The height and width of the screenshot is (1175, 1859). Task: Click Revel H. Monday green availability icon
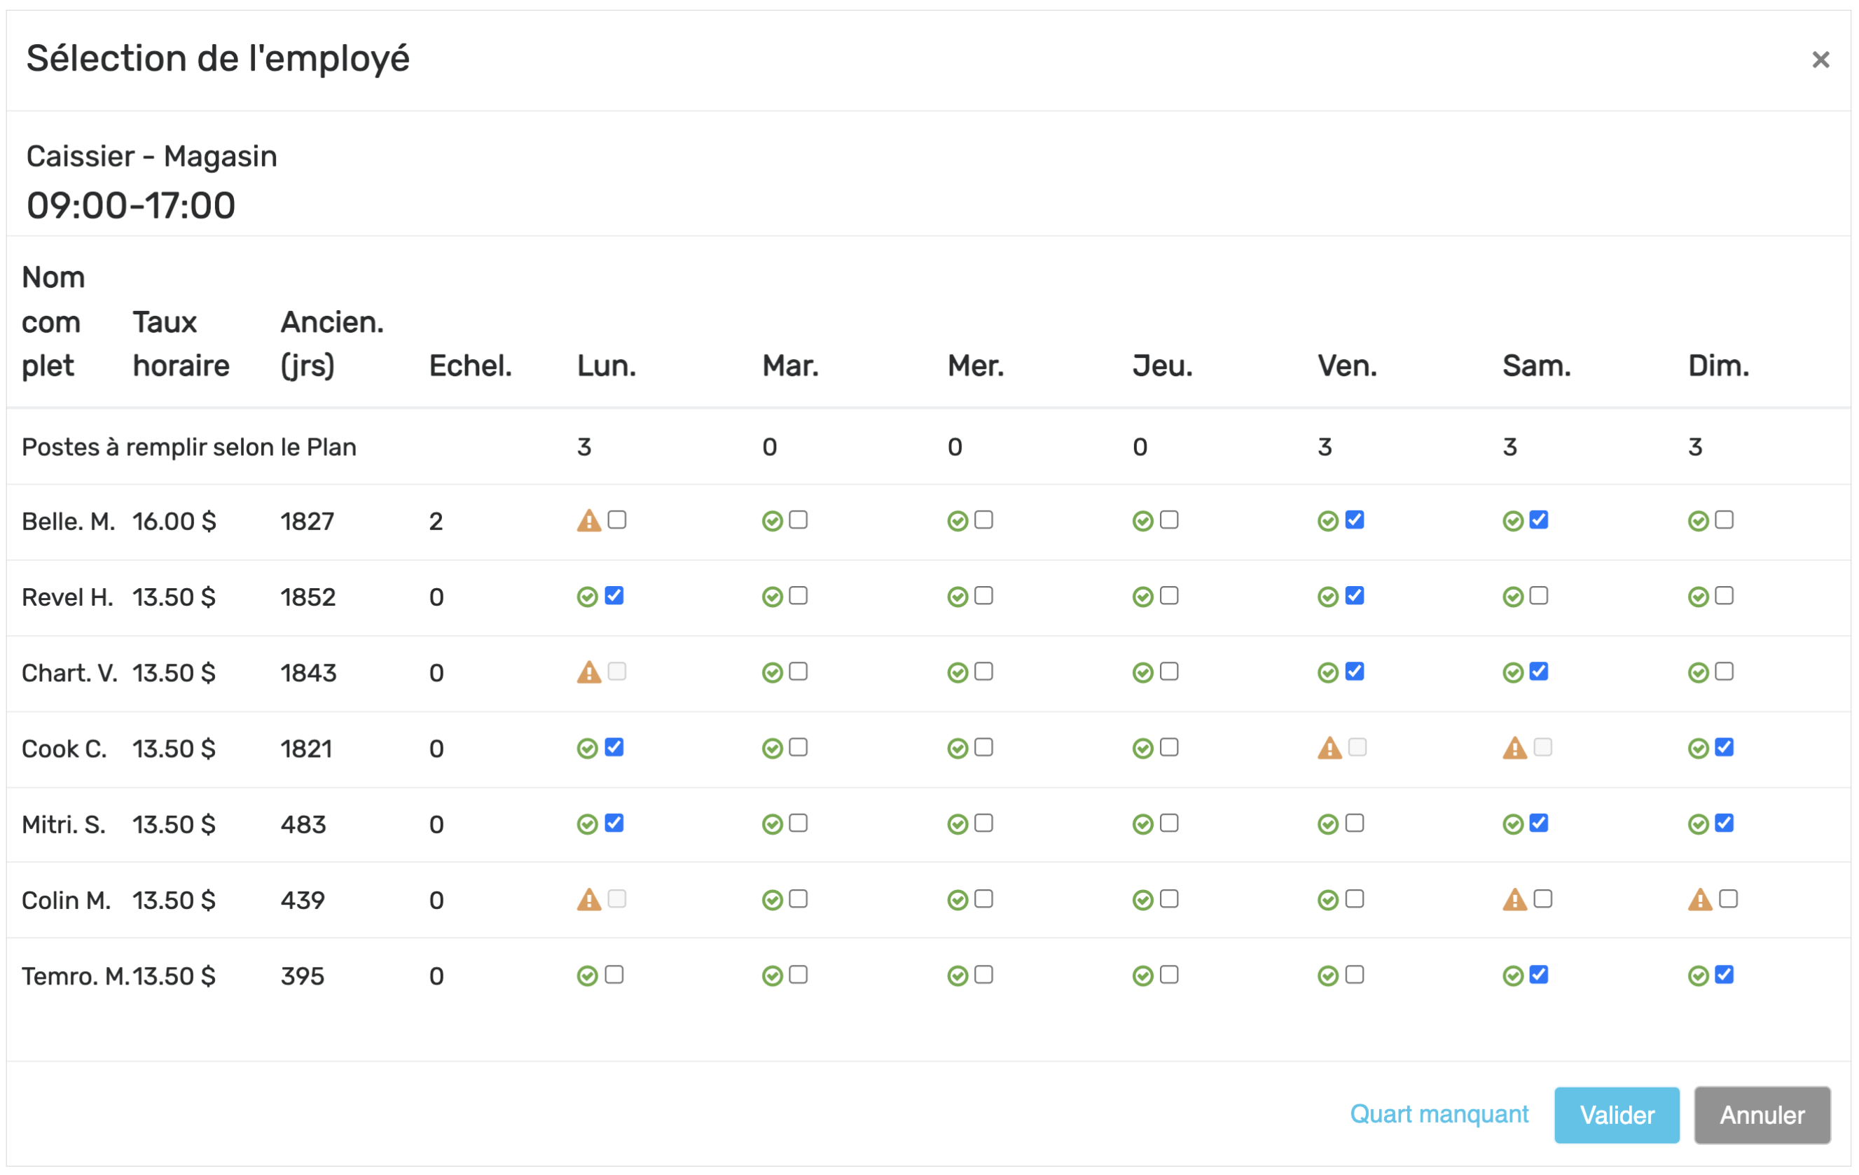click(588, 597)
